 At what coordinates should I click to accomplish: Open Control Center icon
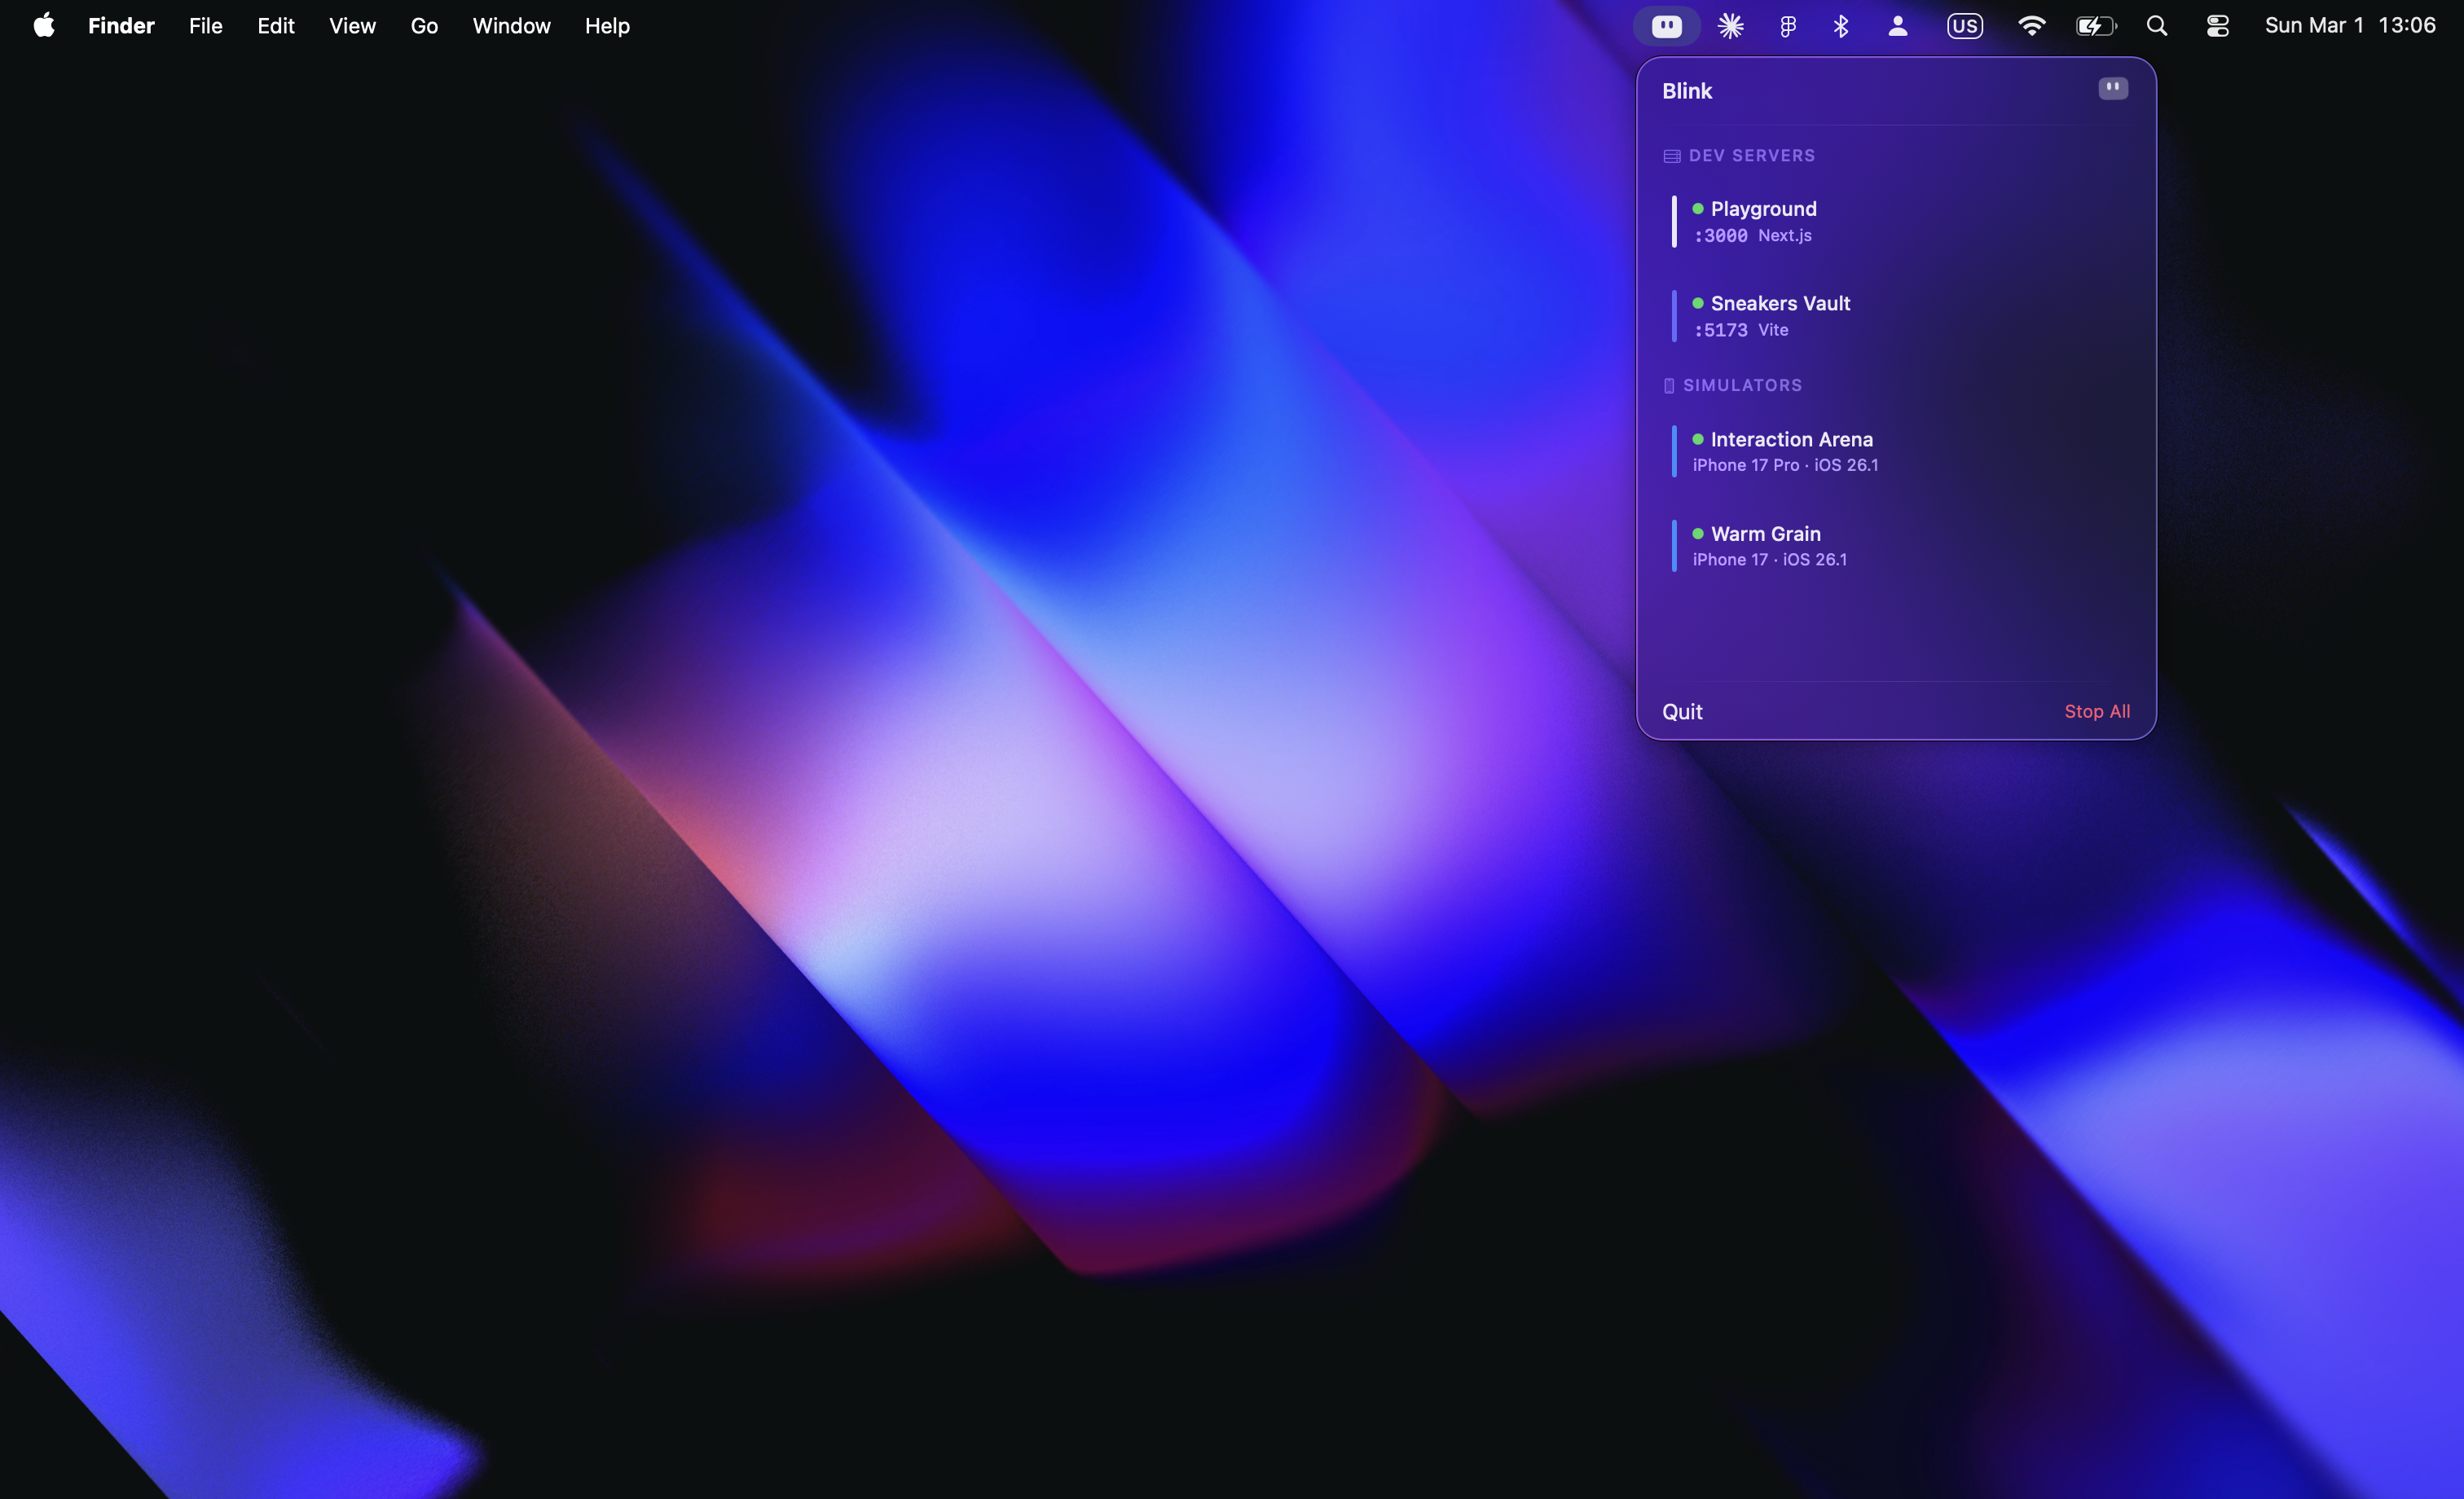pos(2217,26)
